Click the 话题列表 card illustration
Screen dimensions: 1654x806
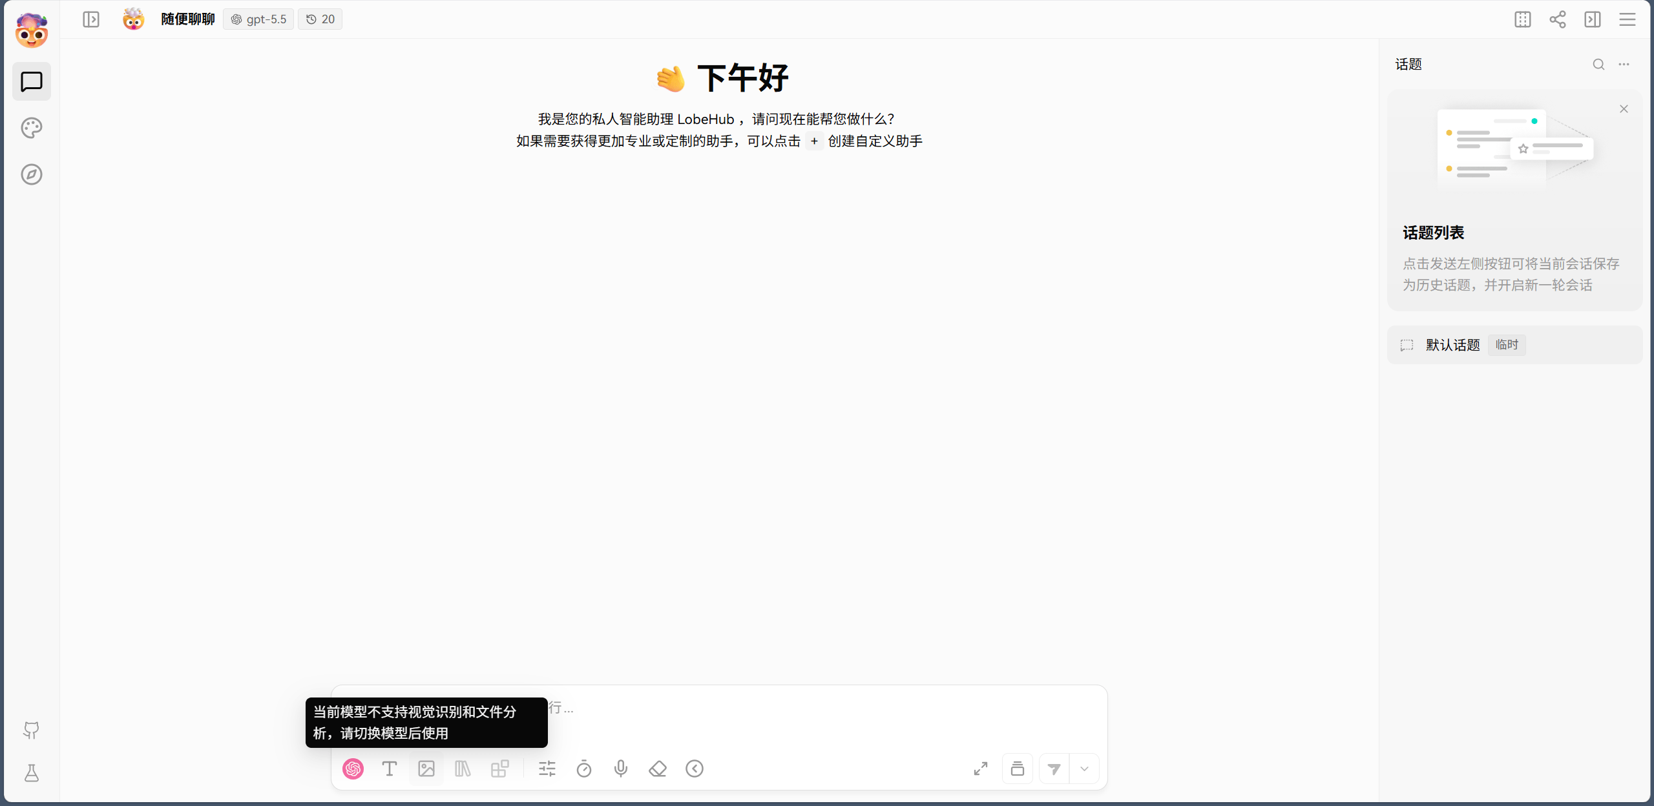tap(1515, 147)
